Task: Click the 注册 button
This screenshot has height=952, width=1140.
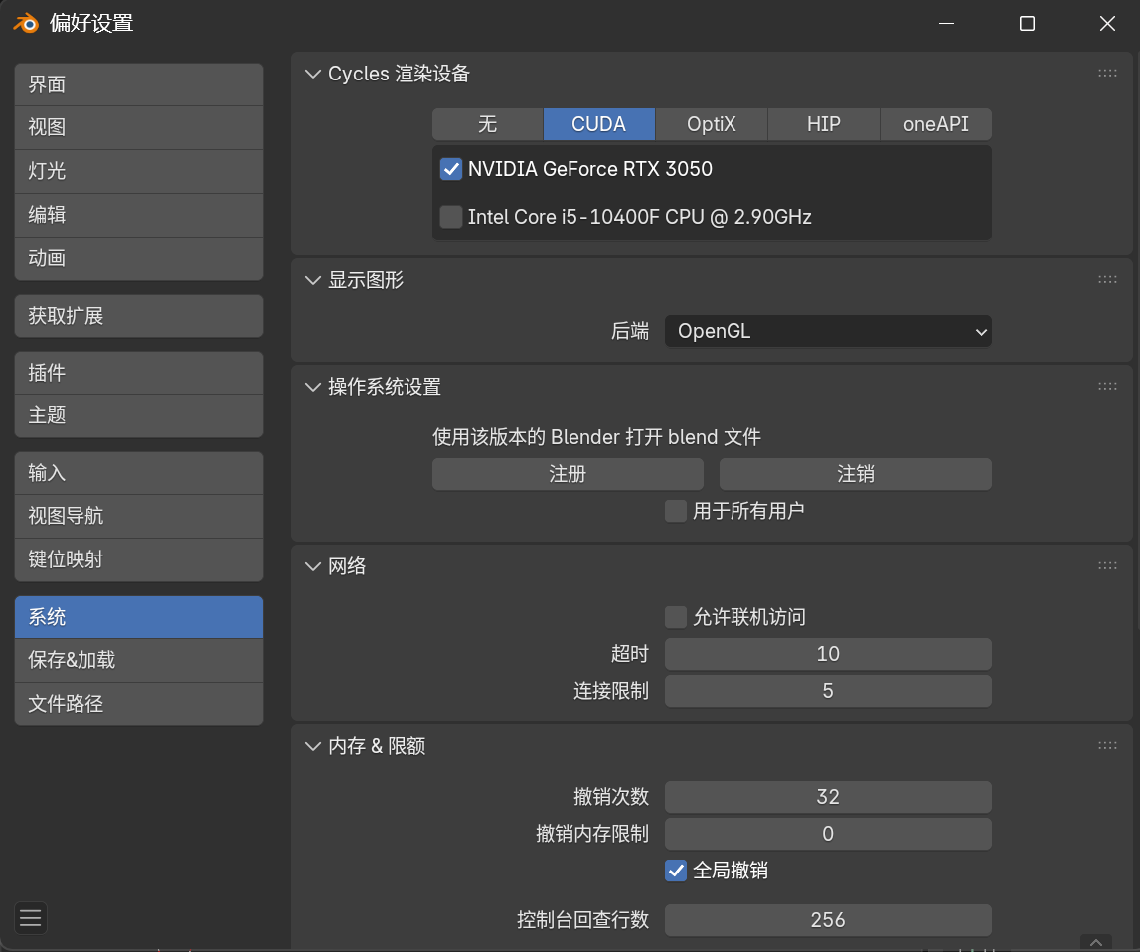Action: pyautogui.click(x=568, y=474)
